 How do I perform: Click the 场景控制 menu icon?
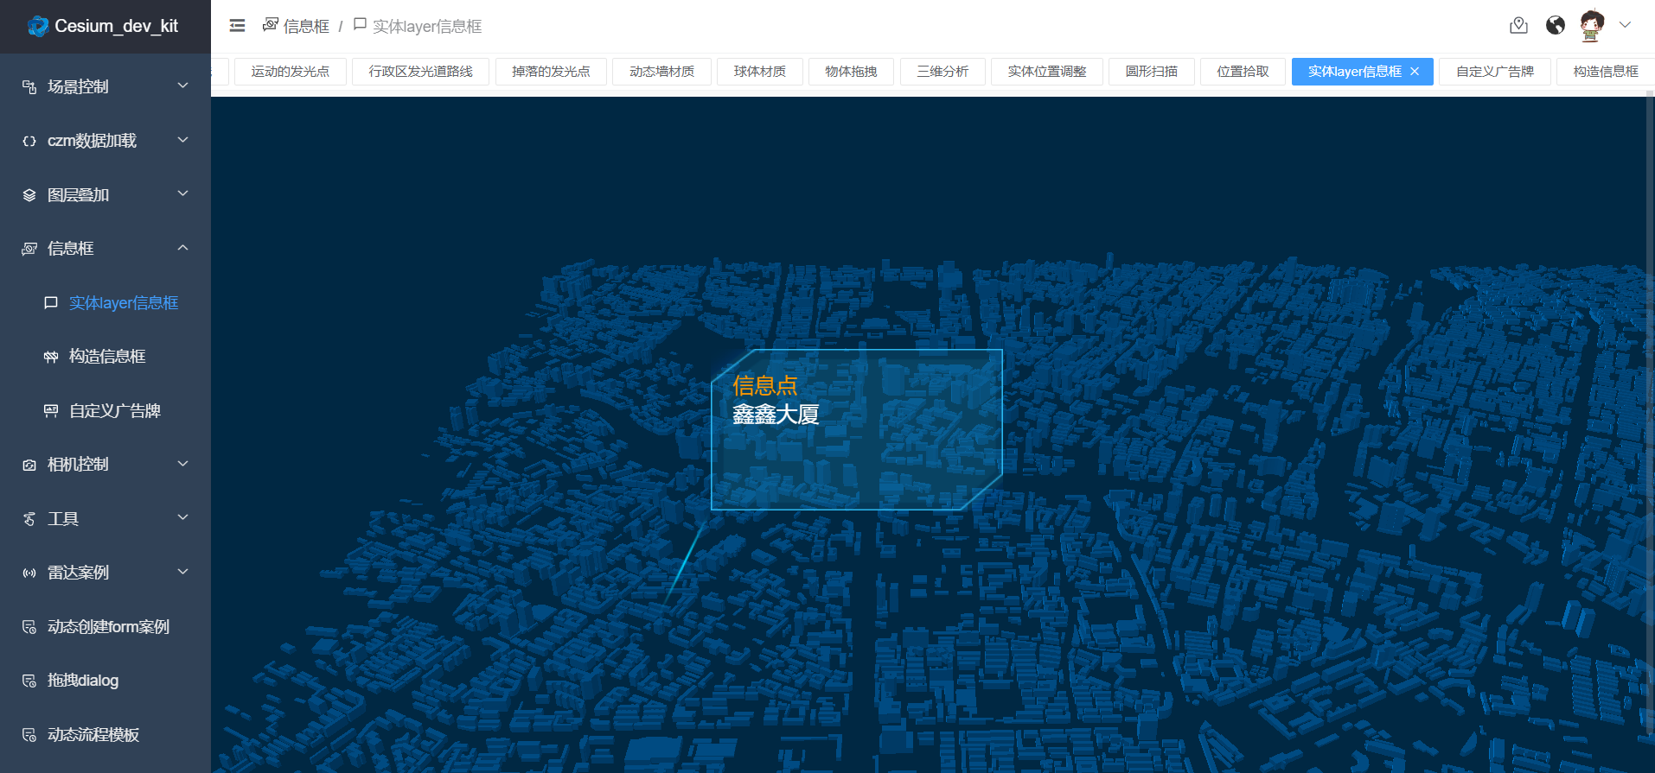[29, 86]
